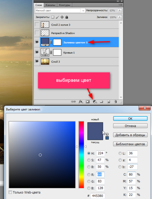Open the layer style fx menu

(81, 102)
